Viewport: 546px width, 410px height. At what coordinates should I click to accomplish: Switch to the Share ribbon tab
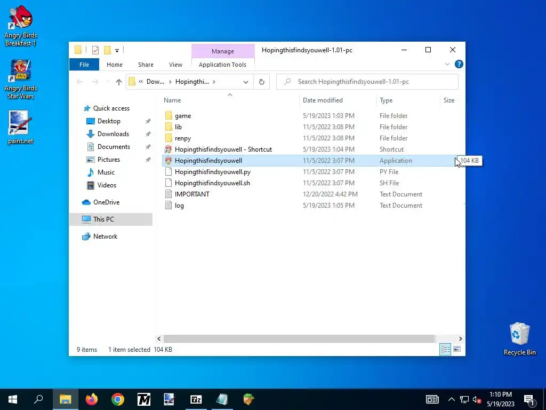[146, 65]
